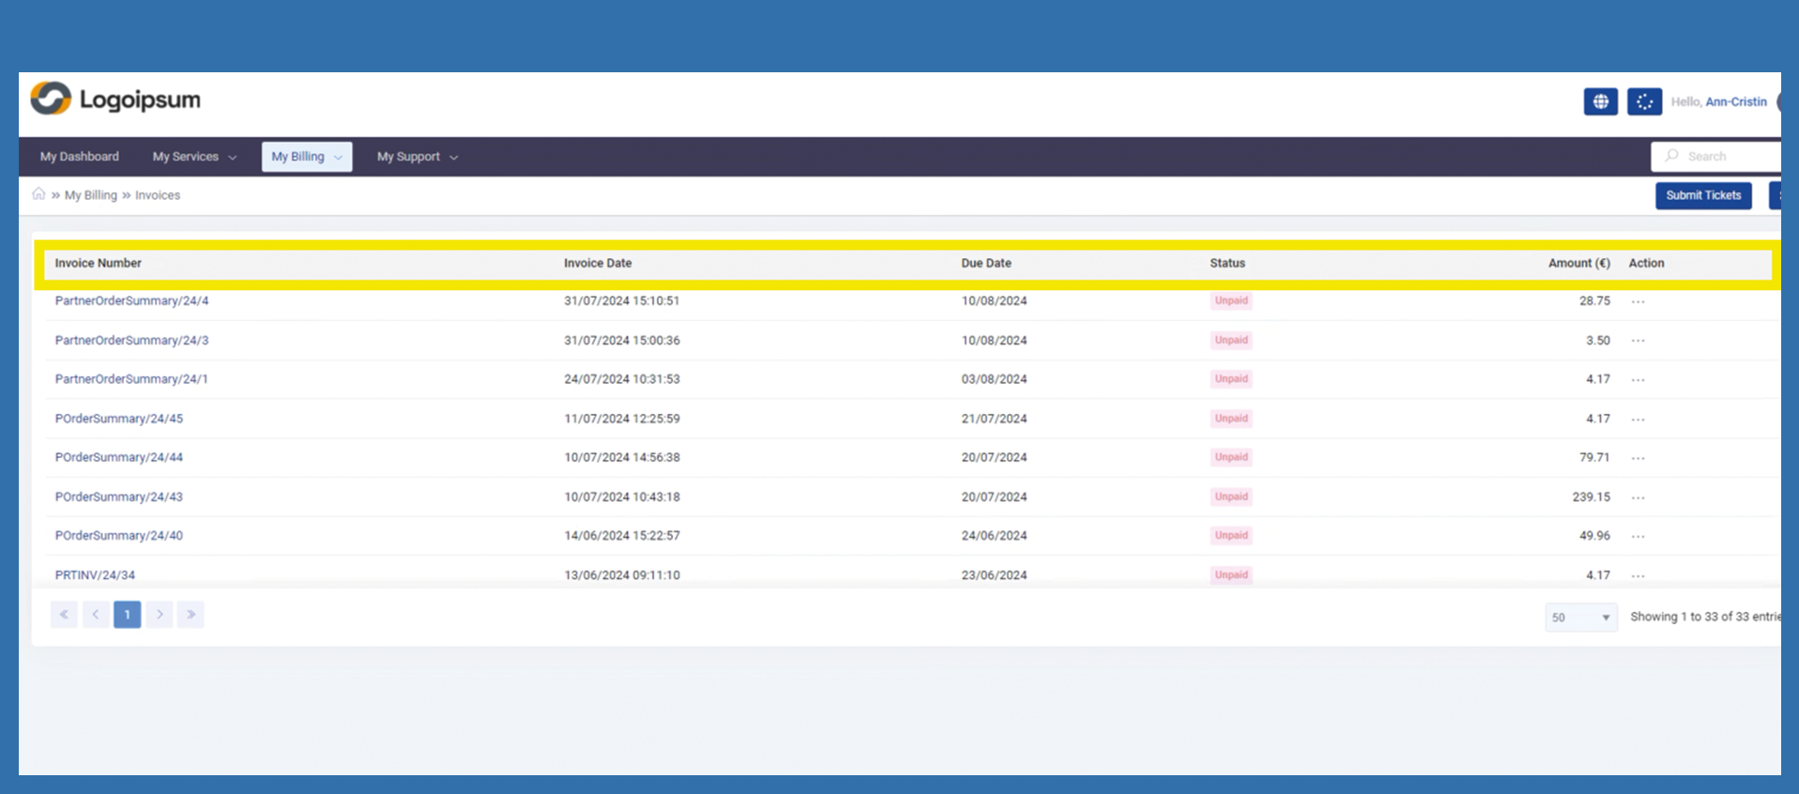
Task: Jump to the last page arrow
Action: 191,615
